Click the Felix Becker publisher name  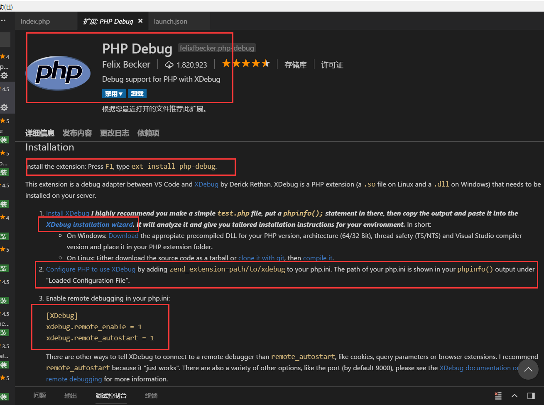click(126, 65)
